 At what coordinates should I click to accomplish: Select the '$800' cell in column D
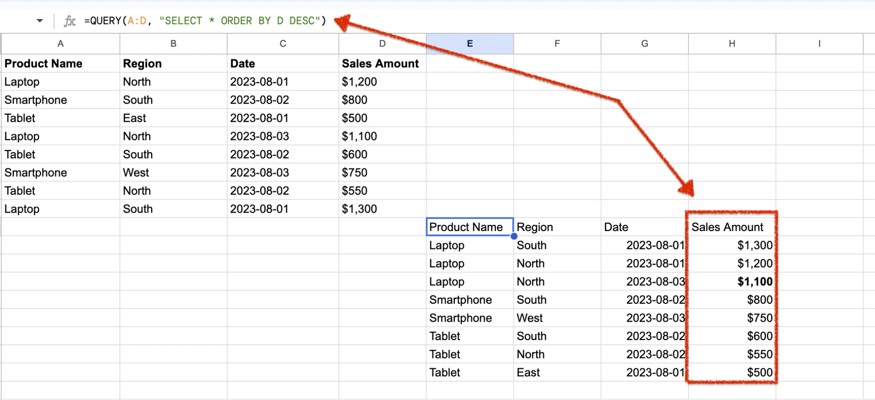383,100
